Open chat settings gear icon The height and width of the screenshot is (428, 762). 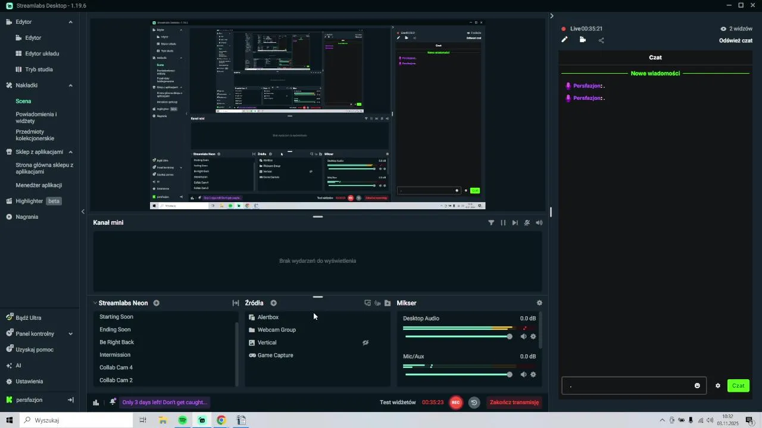pos(718,386)
